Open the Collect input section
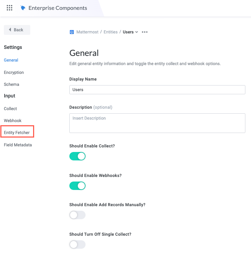 (10, 109)
